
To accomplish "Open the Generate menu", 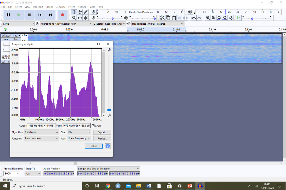I will click(x=61, y=7).
